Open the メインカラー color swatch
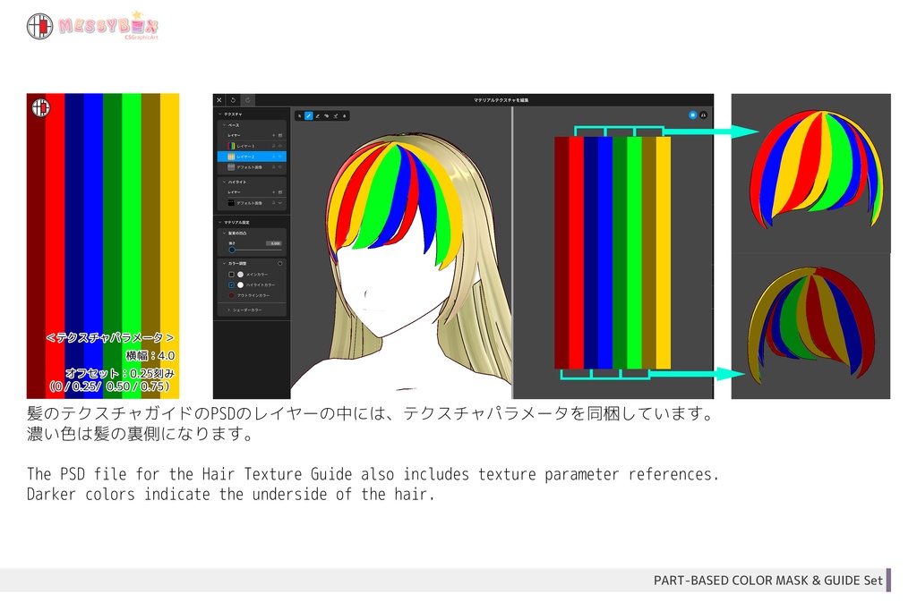 click(x=240, y=275)
